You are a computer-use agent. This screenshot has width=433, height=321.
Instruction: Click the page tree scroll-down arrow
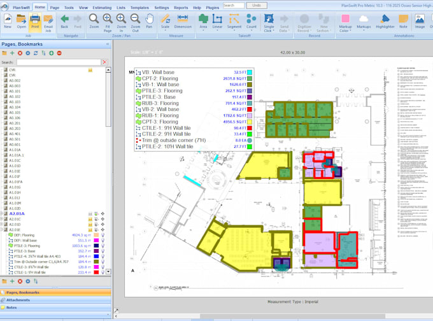108,271
